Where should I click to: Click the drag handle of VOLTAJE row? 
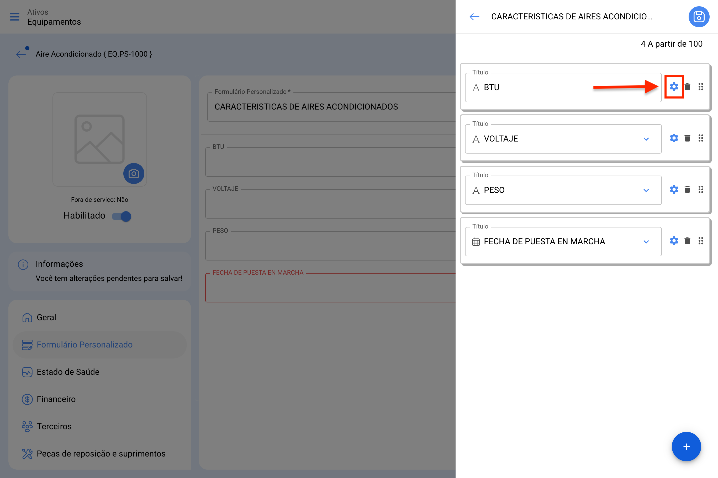coord(701,138)
